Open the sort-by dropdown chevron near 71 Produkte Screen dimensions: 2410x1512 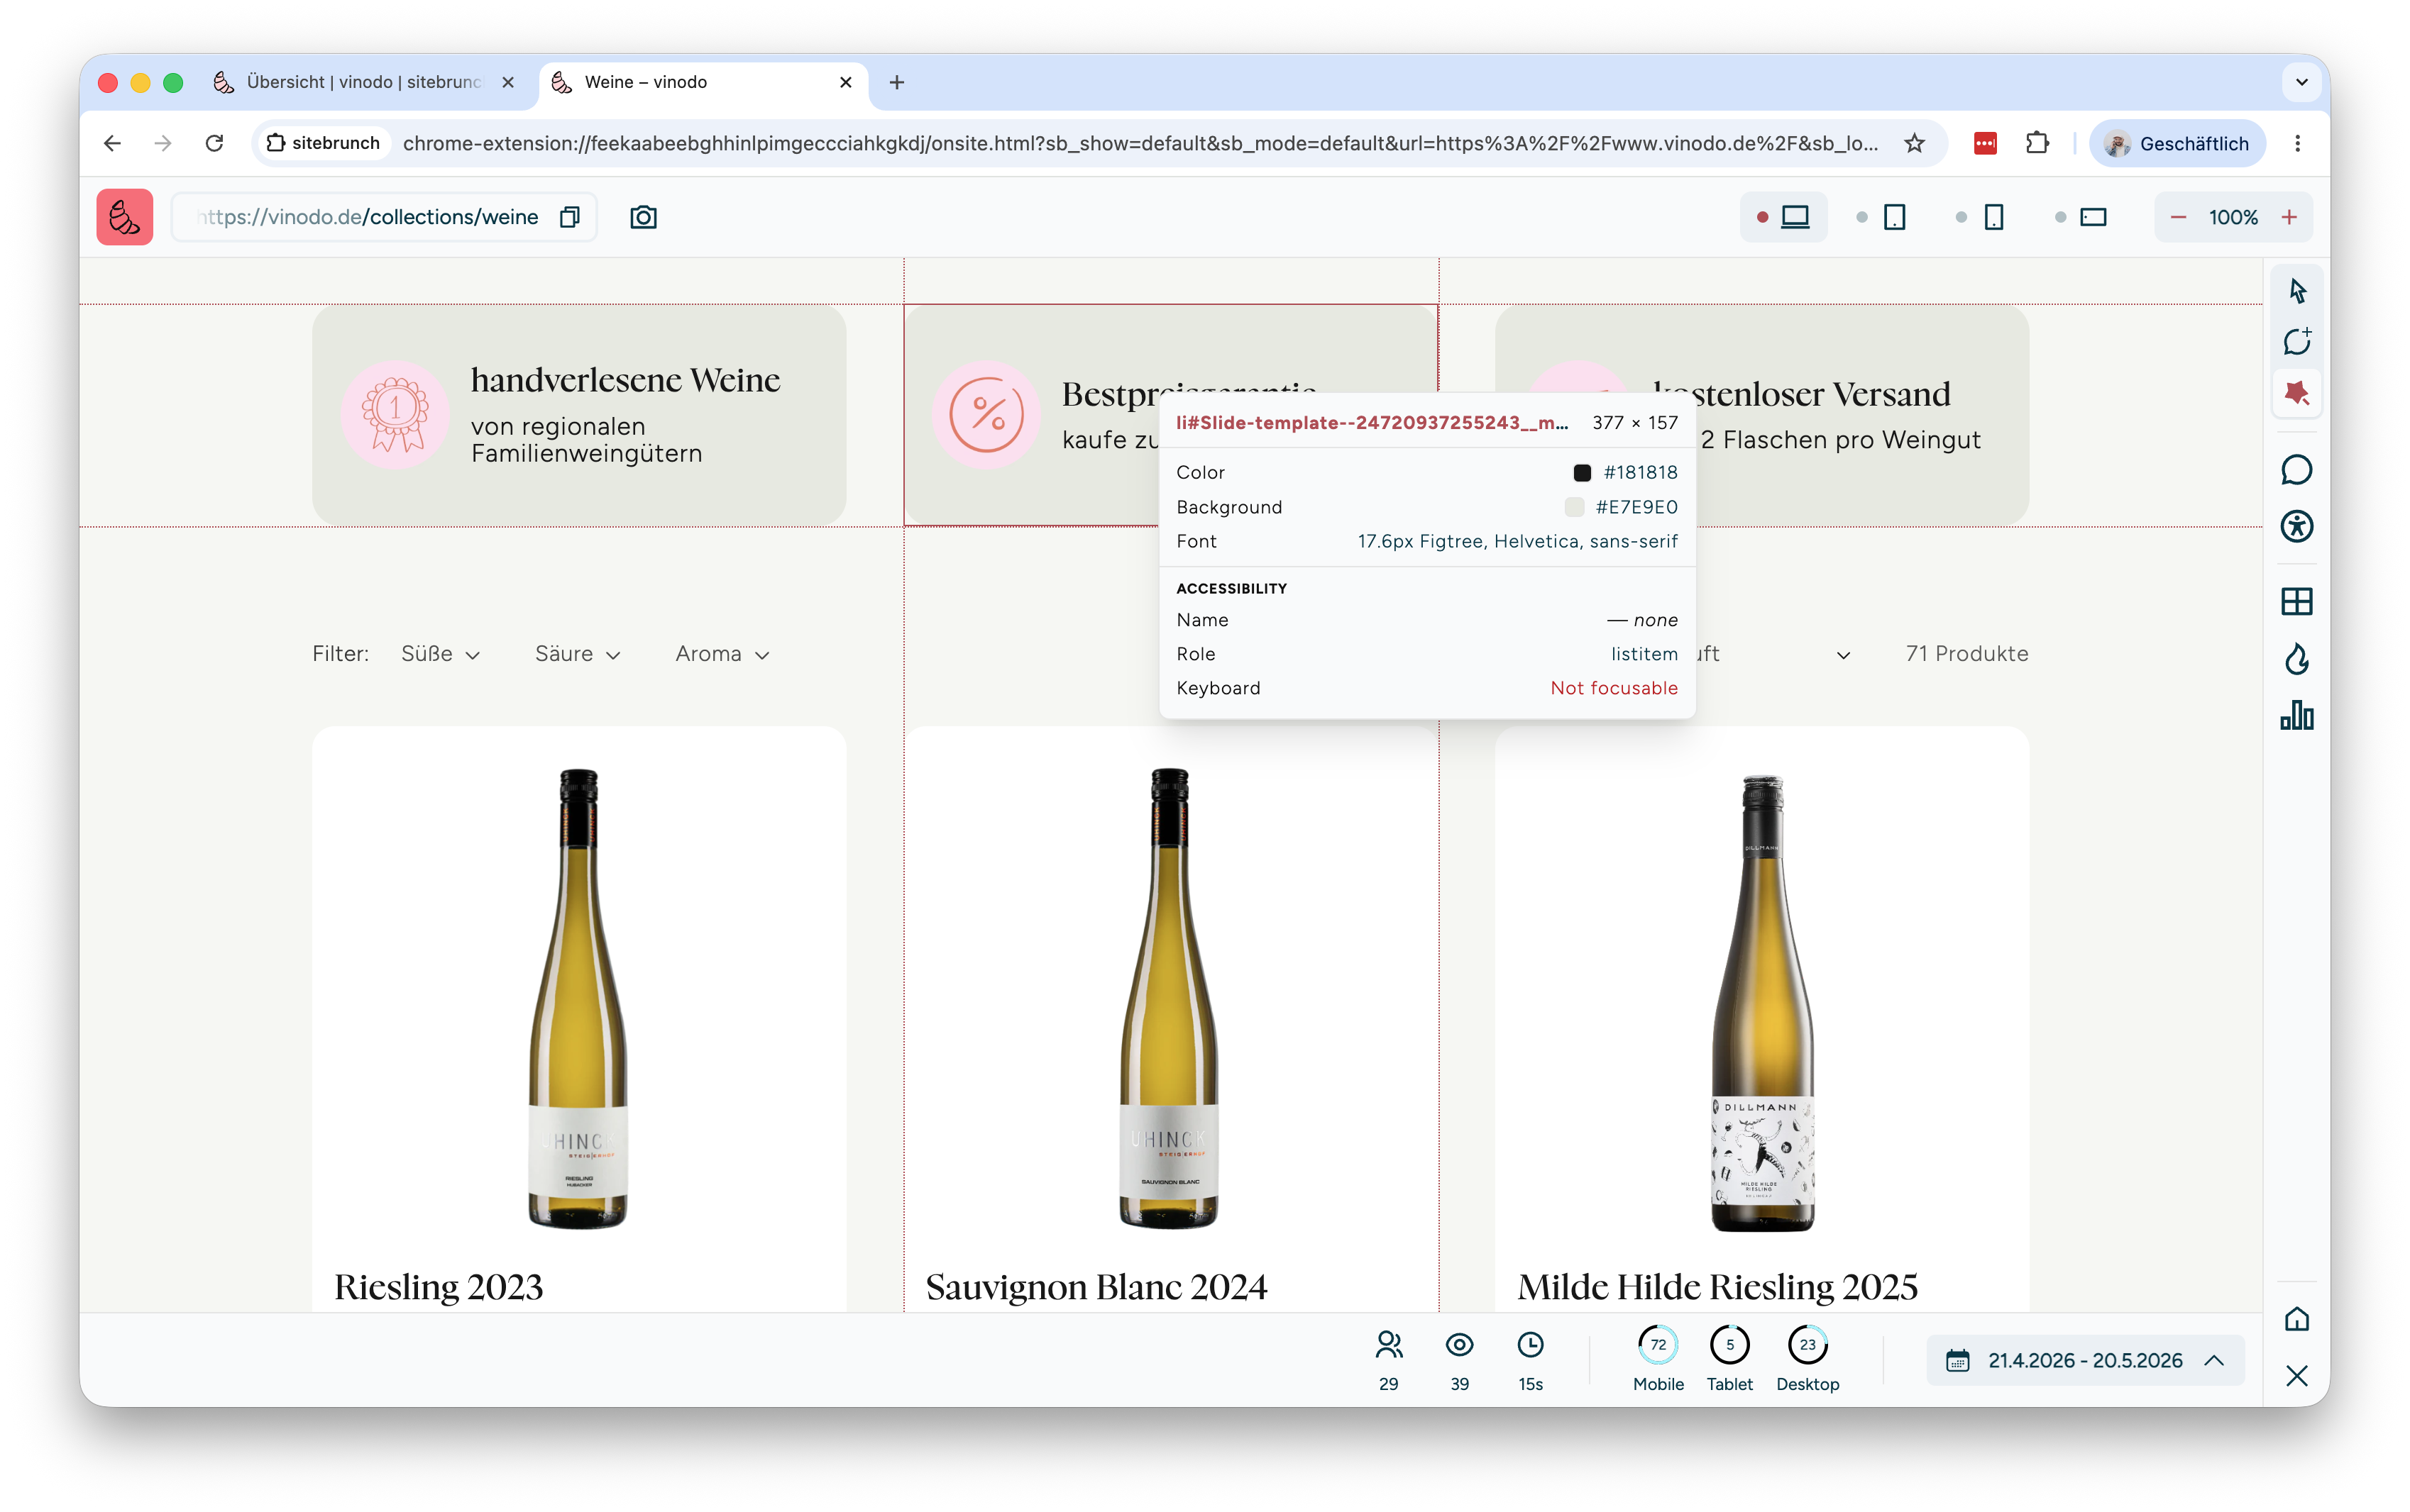point(1843,655)
